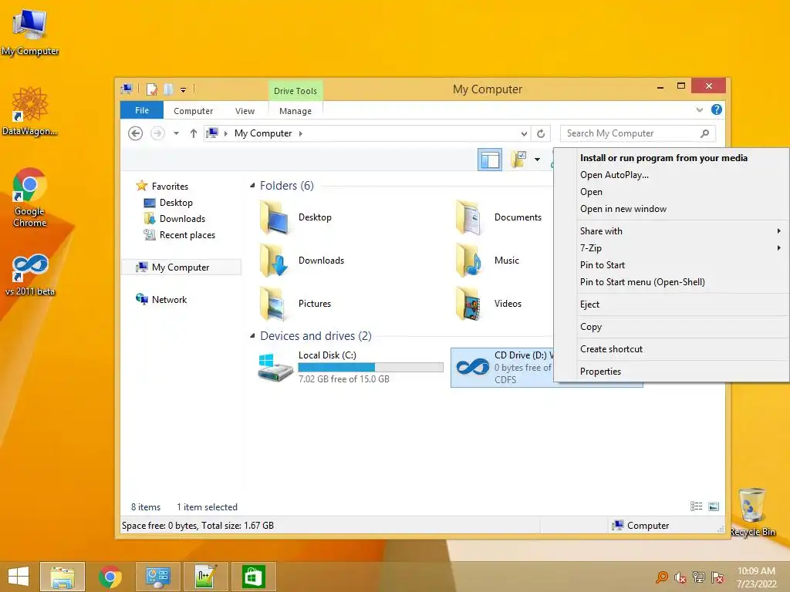Open vs 2011 beta desktop shortcut
Image resolution: width=790 pixels, height=592 pixels.
coord(30,275)
